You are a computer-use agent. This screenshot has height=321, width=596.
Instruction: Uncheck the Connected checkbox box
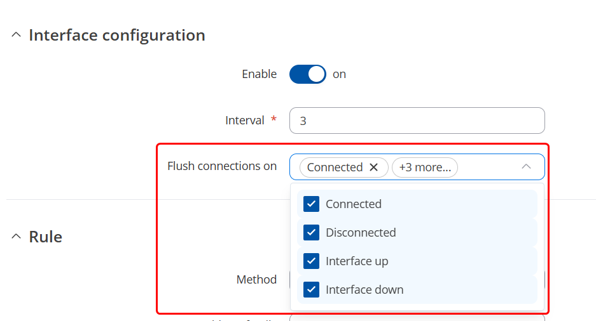[311, 204]
